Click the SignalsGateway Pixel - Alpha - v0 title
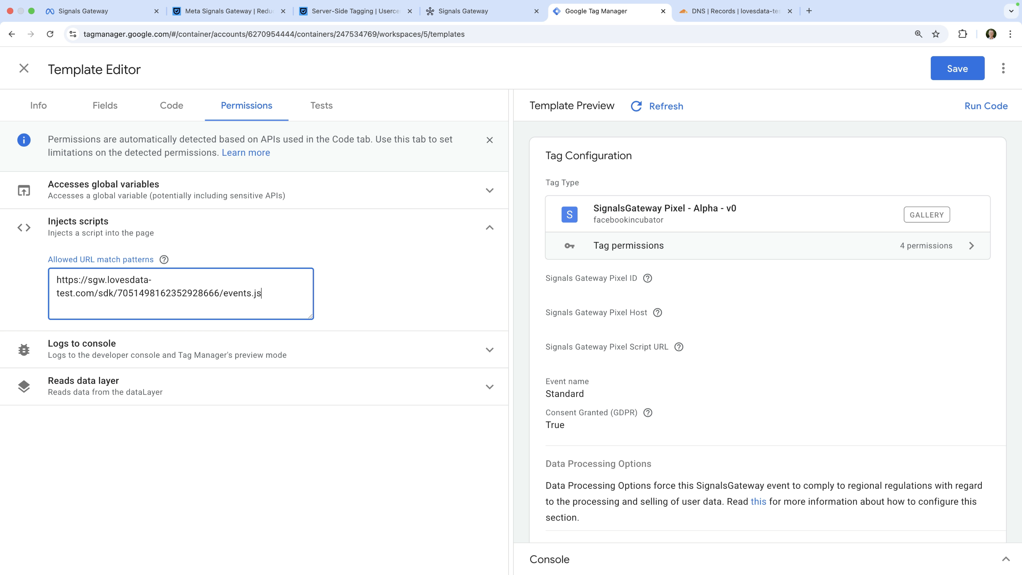 pyautogui.click(x=664, y=208)
